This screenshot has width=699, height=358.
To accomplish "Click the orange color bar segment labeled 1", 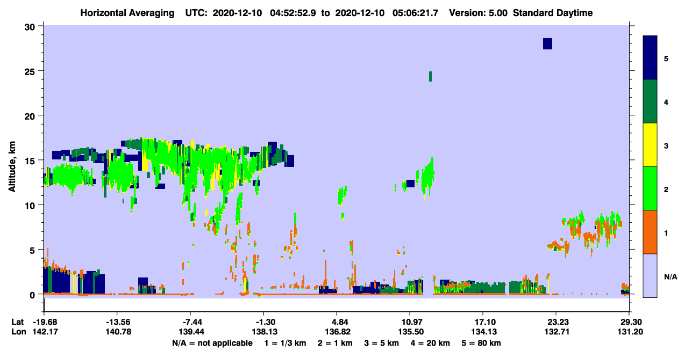I will point(650,232).
